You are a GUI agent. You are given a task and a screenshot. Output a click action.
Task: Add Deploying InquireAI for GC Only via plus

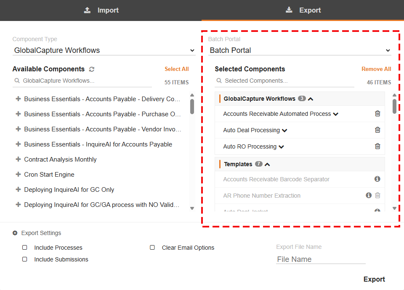pyautogui.click(x=18, y=190)
